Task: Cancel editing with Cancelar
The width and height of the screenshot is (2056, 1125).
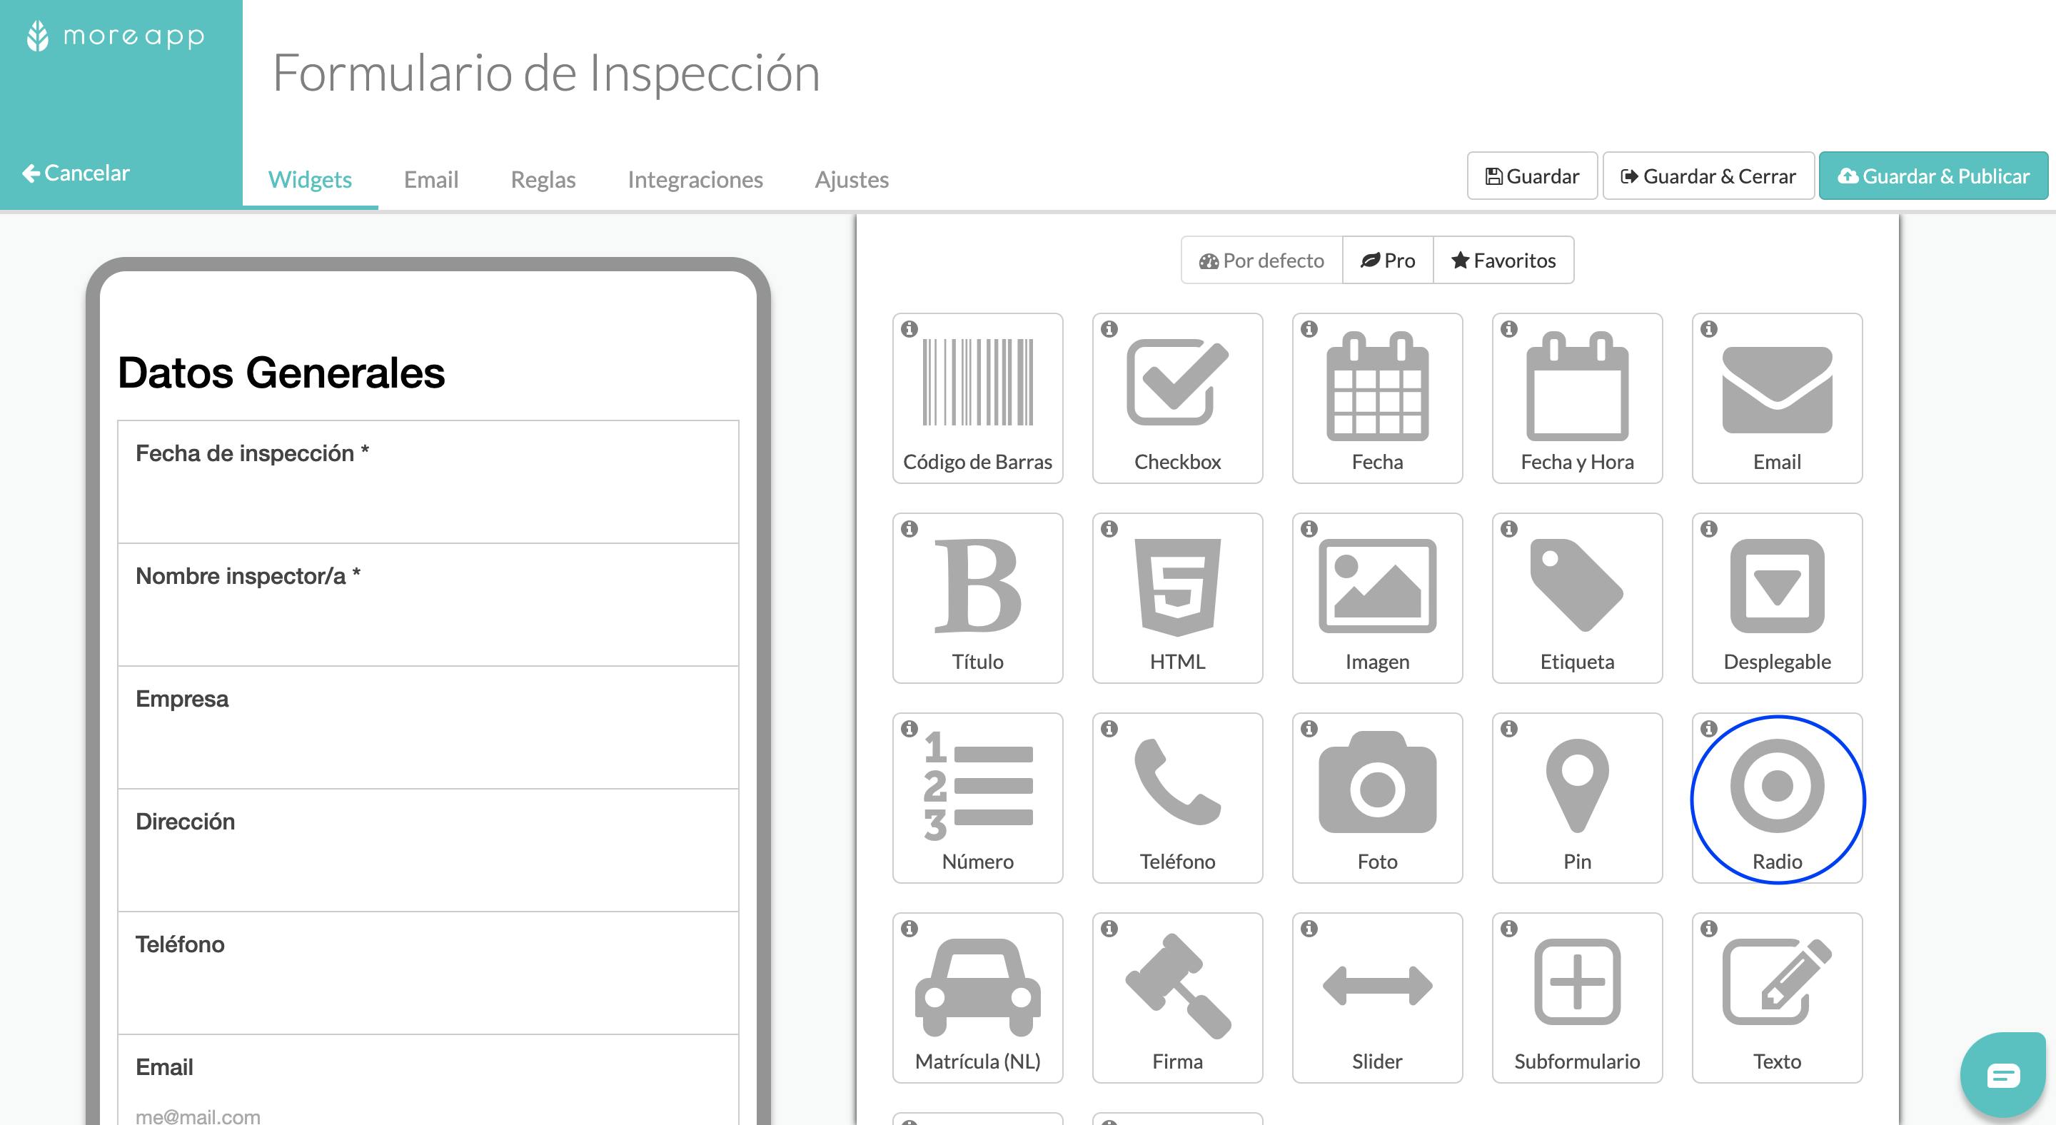Action: coord(76,172)
